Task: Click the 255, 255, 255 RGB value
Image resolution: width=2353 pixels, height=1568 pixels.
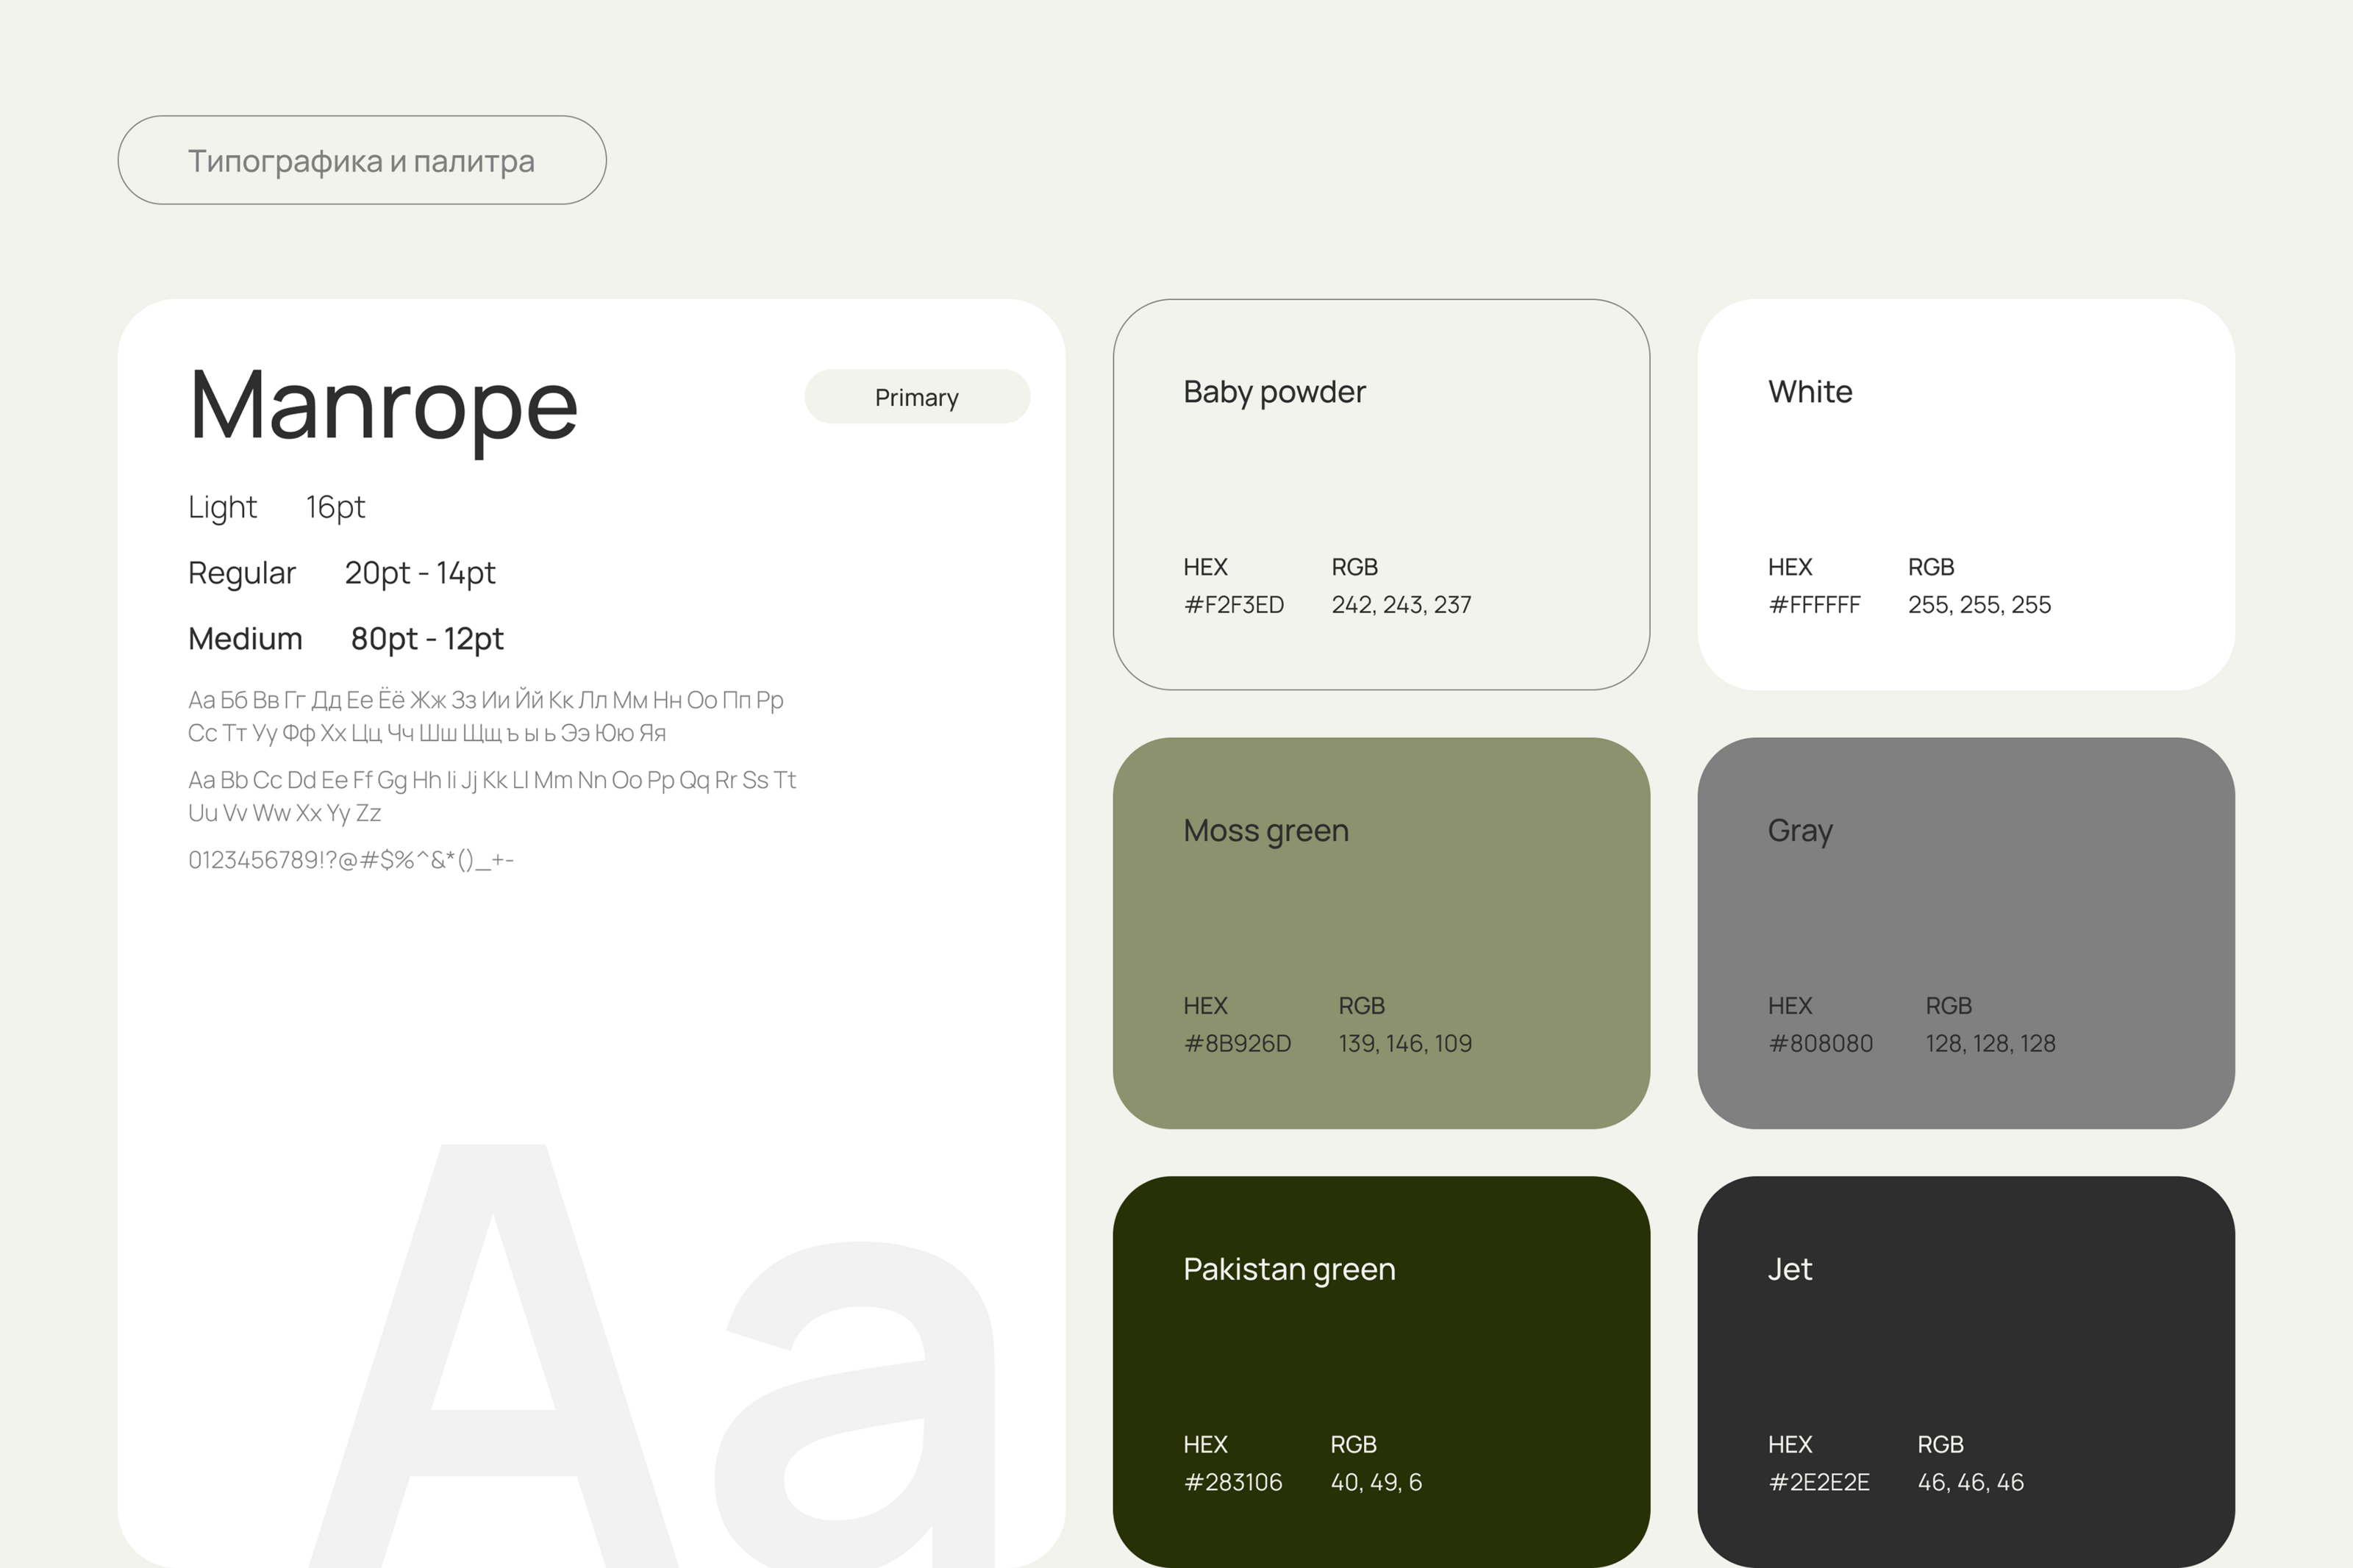Action: [x=1979, y=605]
